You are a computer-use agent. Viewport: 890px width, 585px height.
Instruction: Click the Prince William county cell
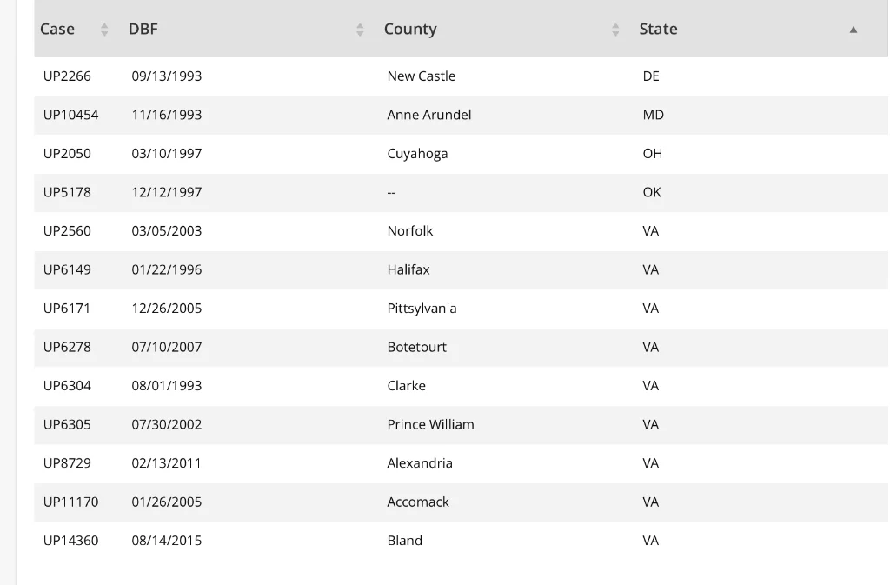[x=430, y=424]
